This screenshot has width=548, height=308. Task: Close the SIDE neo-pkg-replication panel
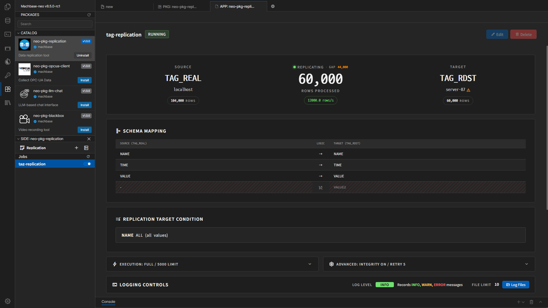89,139
